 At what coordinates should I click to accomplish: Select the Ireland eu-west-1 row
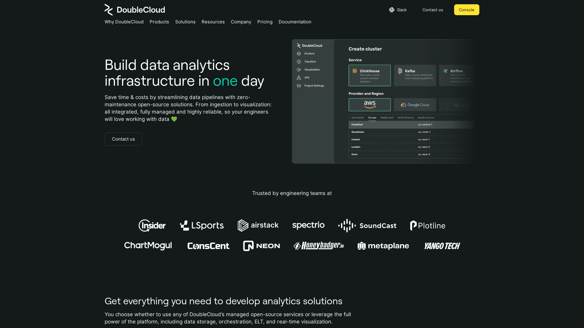(411, 140)
